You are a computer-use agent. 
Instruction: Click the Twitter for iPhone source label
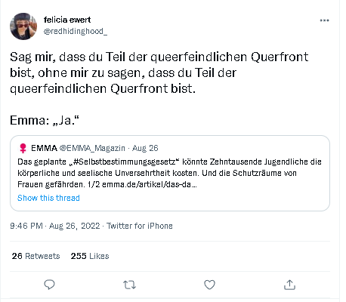coord(140,226)
